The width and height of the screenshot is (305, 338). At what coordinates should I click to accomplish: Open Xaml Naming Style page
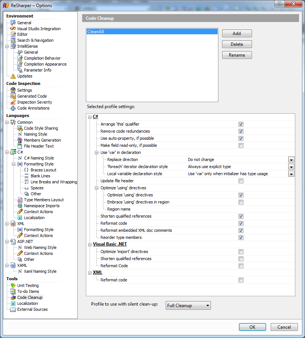click(x=40, y=271)
